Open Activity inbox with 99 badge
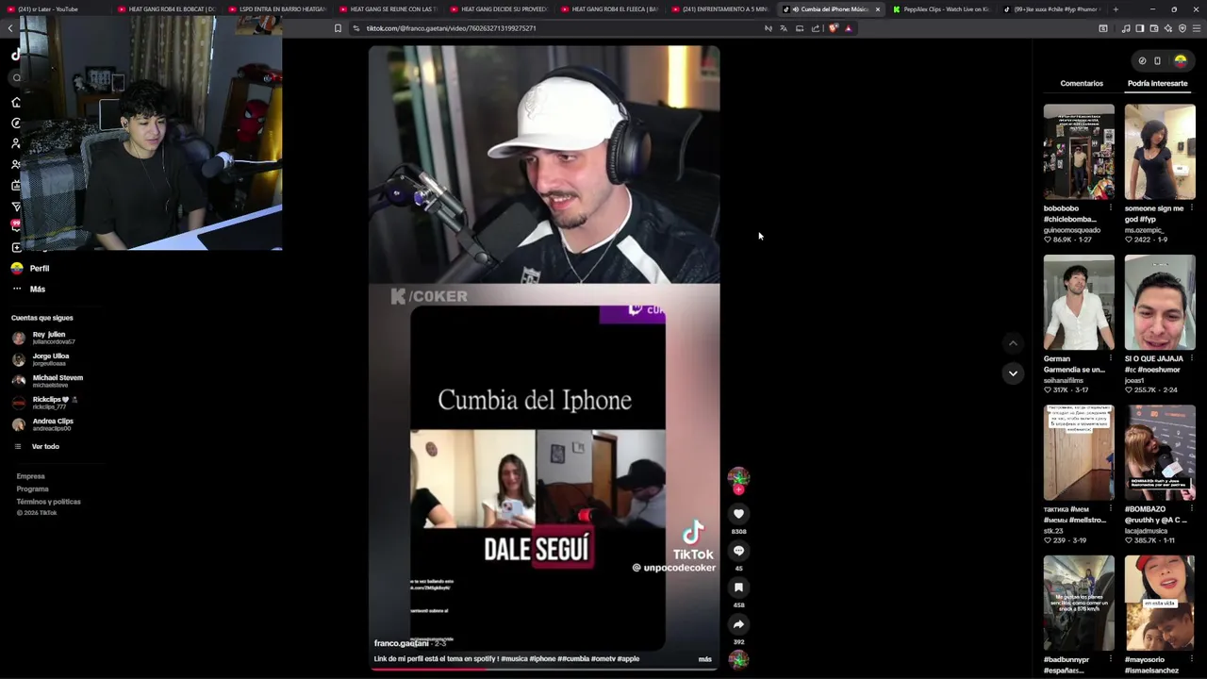 16,225
